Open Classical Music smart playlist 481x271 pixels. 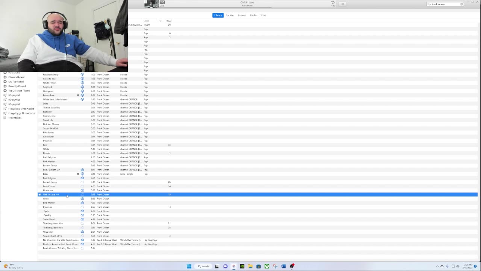click(17, 77)
